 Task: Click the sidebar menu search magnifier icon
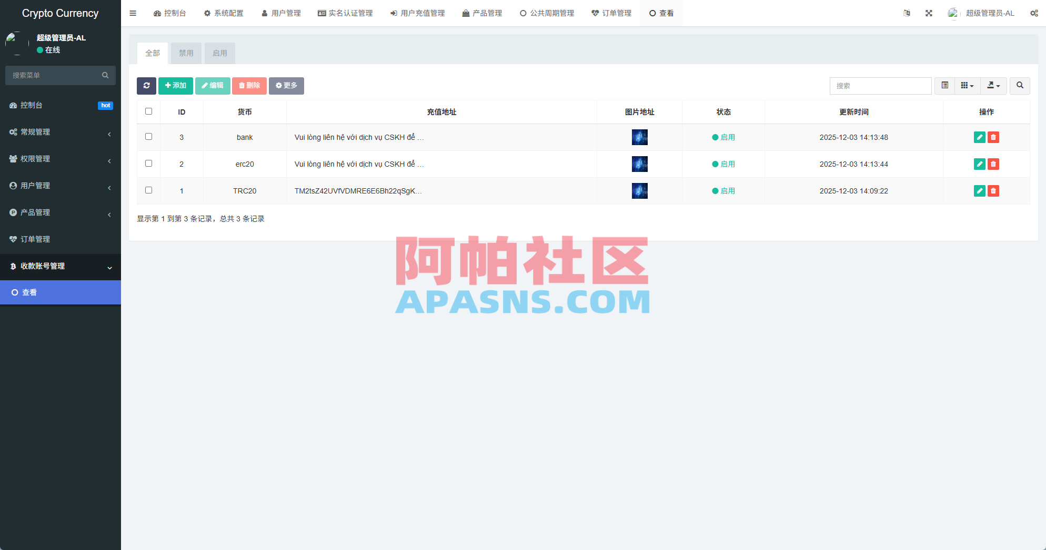tap(105, 75)
